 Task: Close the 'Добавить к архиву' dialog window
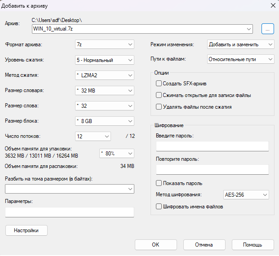click(271, 6)
